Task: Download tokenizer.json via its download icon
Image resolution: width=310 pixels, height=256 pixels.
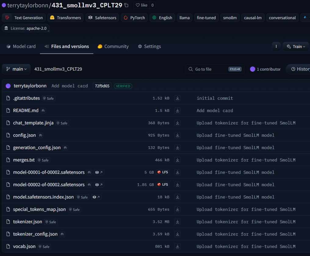Action: click(178, 222)
